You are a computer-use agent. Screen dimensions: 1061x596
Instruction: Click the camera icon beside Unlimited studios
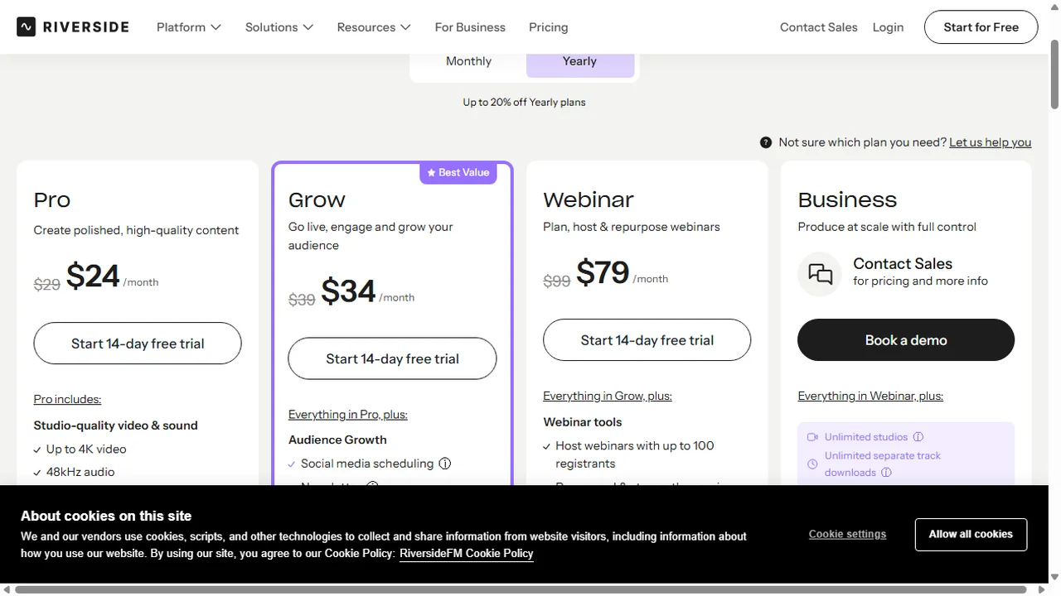pyautogui.click(x=812, y=437)
